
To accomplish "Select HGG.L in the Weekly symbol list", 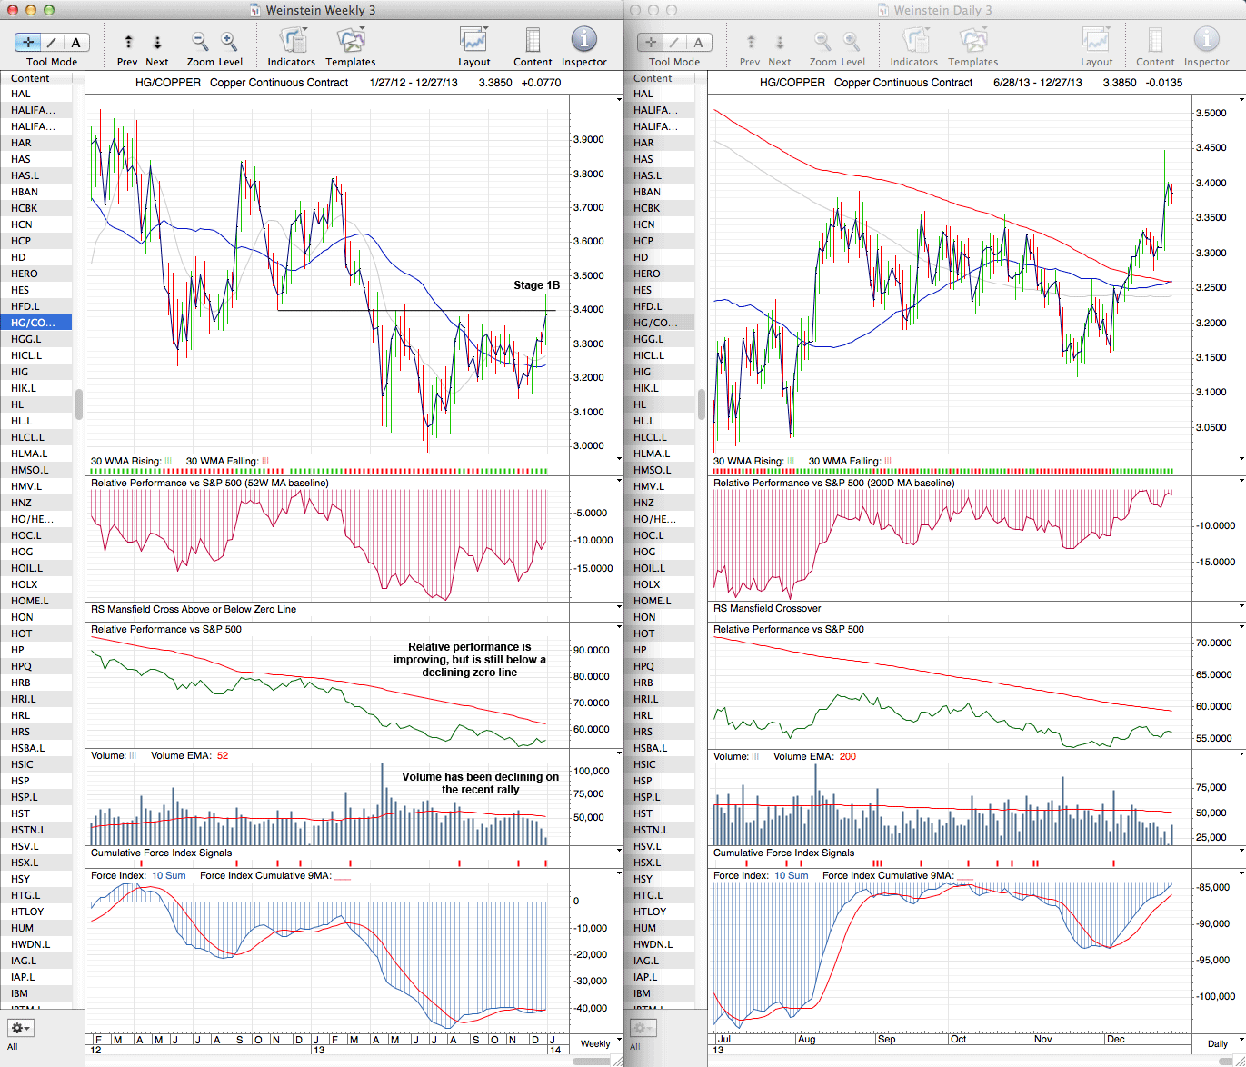I will [x=26, y=339].
